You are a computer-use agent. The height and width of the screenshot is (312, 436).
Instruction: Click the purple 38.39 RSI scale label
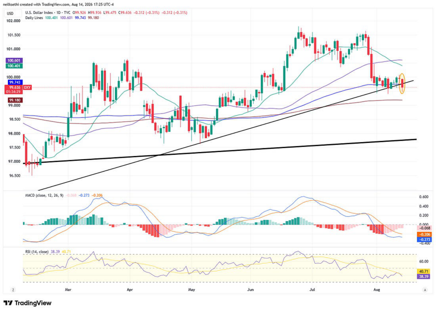424,277
